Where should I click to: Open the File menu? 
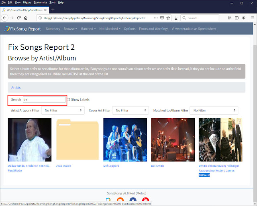tap(4, 2)
